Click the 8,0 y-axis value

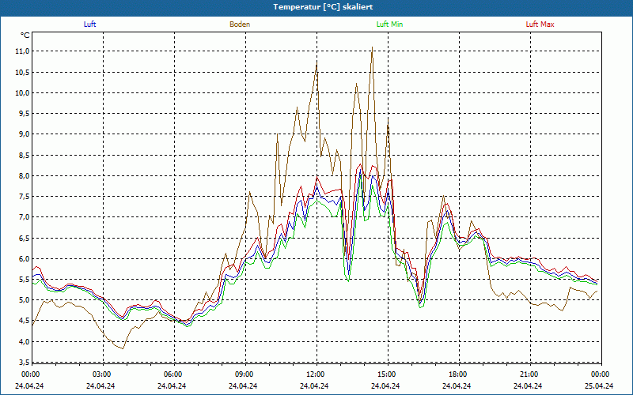(x=24, y=175)
